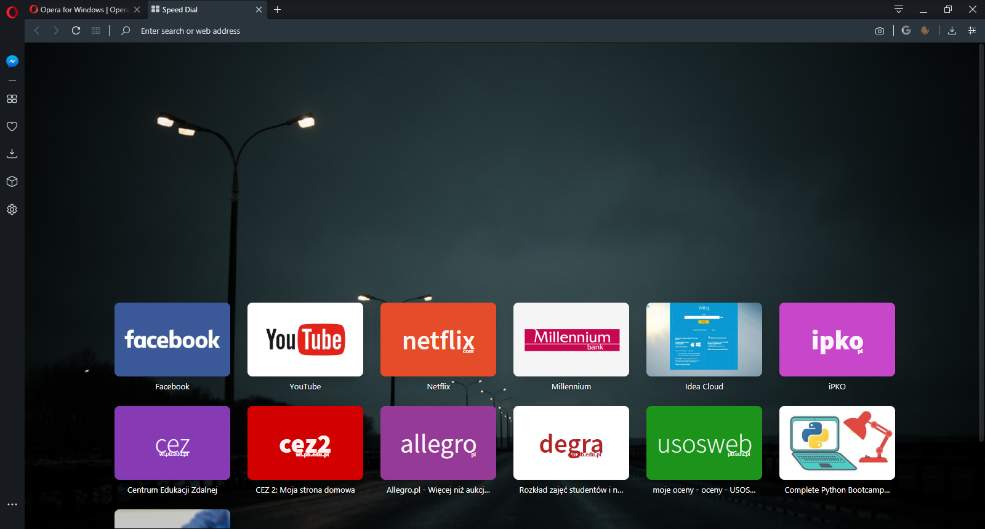Open the allegro speed dial tile
Image resolution: width=985 pixels, height=529 pixels.
pyautogui.click(x=438, y=443)
